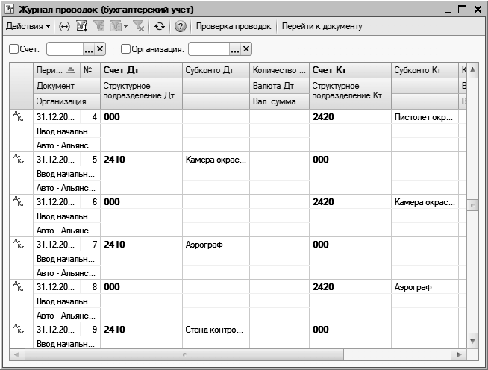
Task: Sort by the Счет Дт column header
Action: (x=141, y=70)
